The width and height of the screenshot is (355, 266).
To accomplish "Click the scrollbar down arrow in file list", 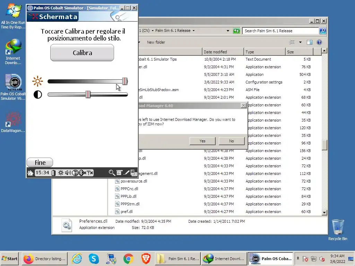I will [x=324, y=212].
